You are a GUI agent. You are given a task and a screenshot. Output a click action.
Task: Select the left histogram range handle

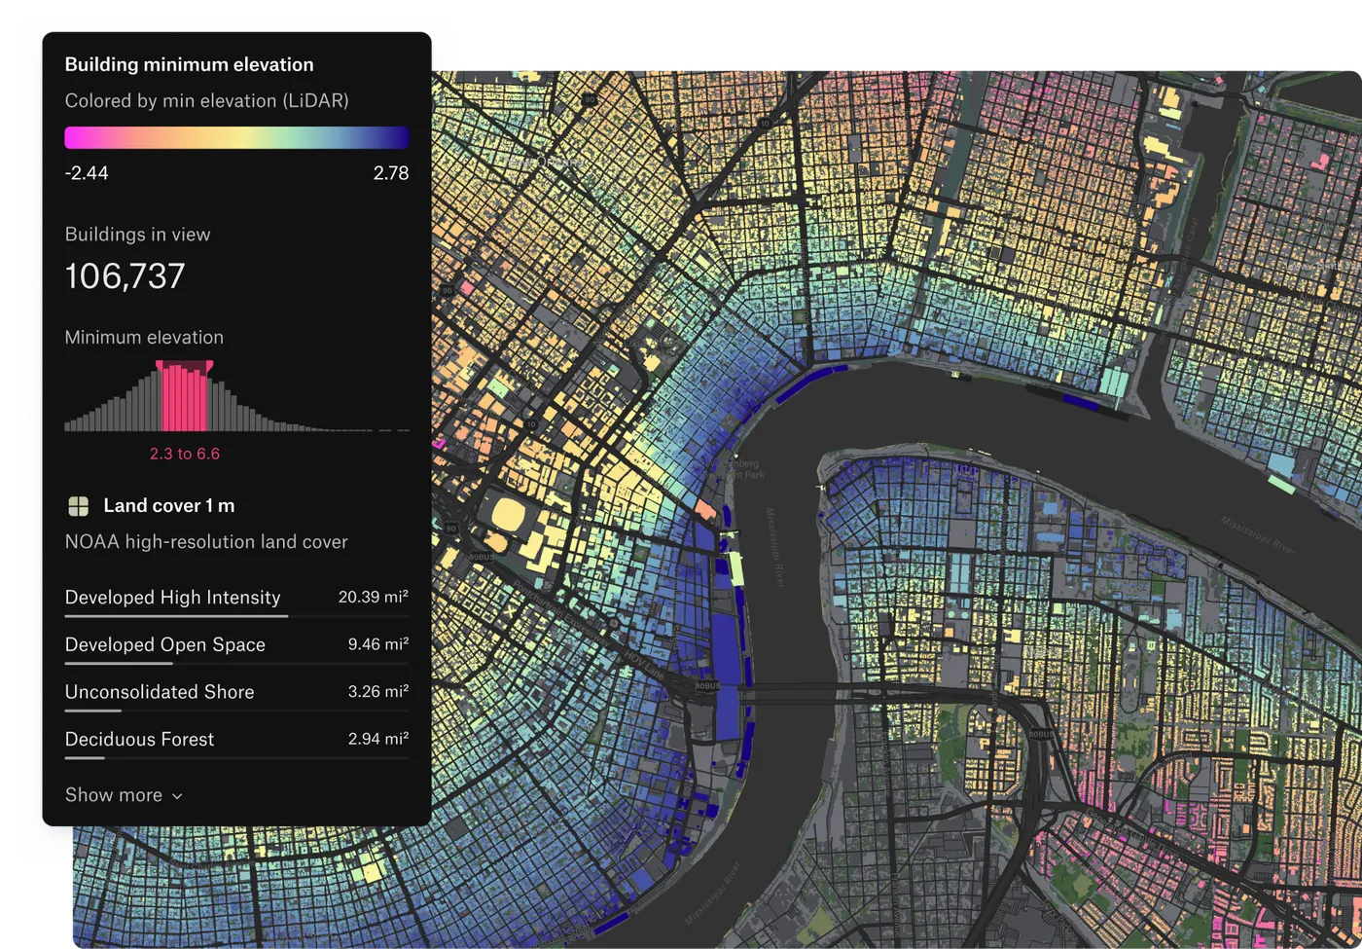point(161,366)
